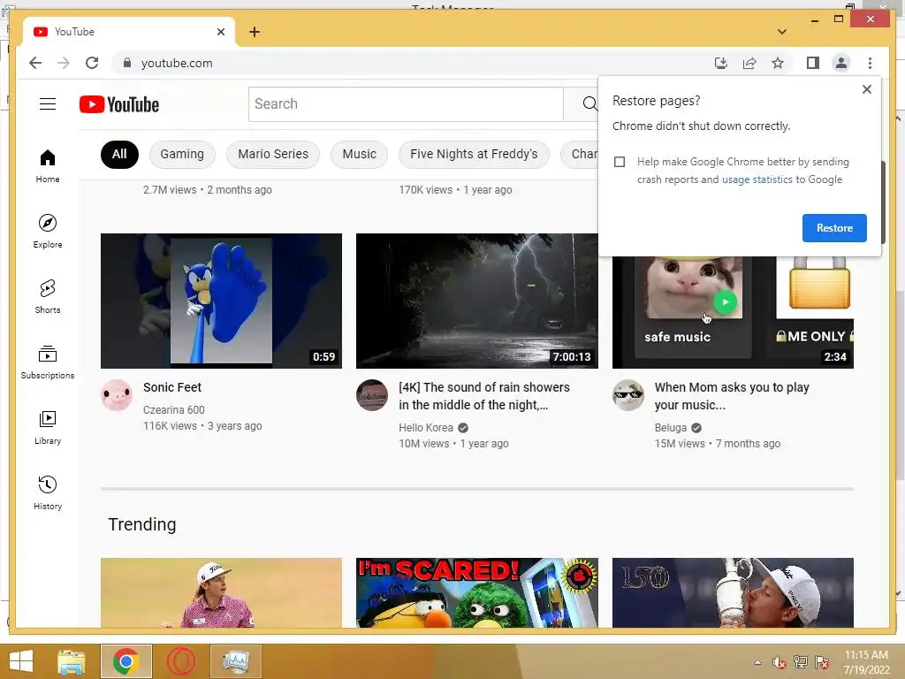Click Chrome icon in taskbar
This screenshot has height=679, width=905.
pyautogui.click(x=125, y=661)
